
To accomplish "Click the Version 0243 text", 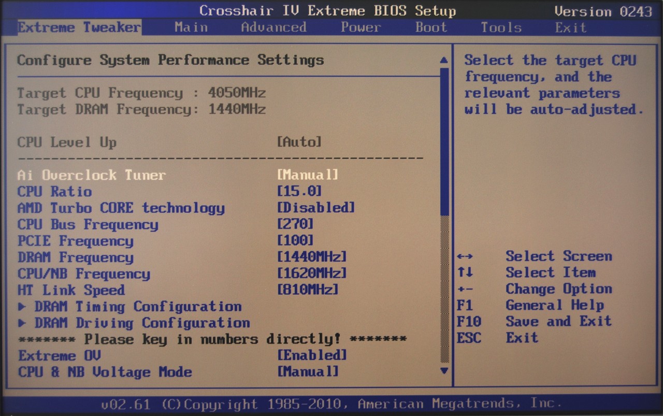I will point(603,11).
